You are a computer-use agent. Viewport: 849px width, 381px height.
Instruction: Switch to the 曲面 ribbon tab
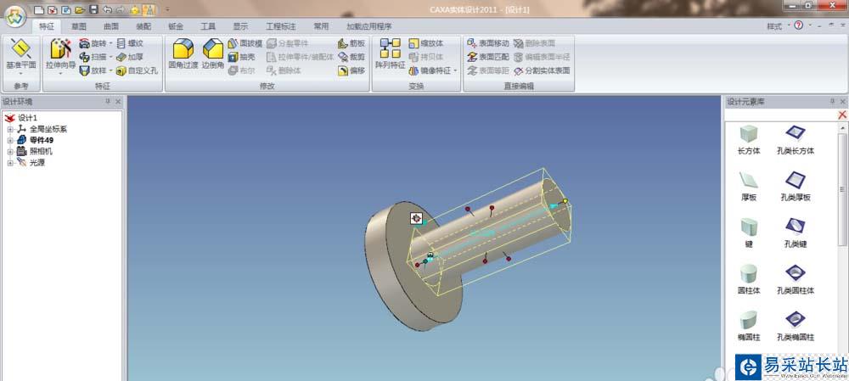click(x=111, y=26)
